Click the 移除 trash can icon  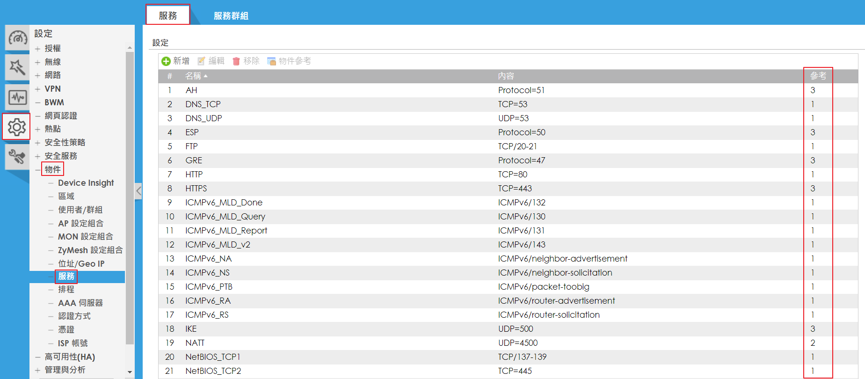pyautogui.click(x=236, y=61)
